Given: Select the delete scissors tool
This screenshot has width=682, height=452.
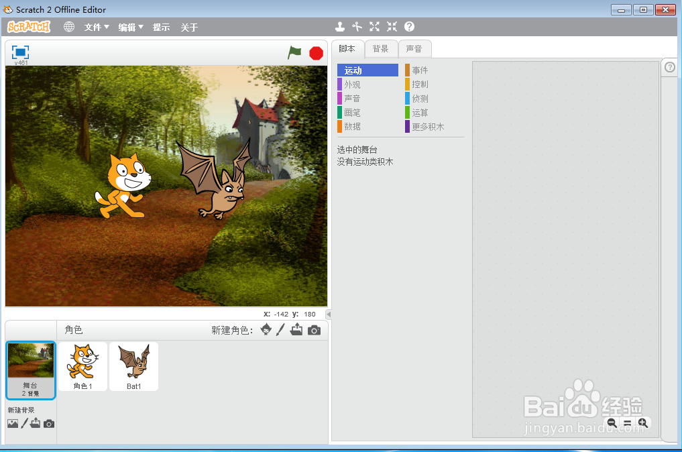Looking at the screenshot, I should pyautogui.click(x=357, y=27).
